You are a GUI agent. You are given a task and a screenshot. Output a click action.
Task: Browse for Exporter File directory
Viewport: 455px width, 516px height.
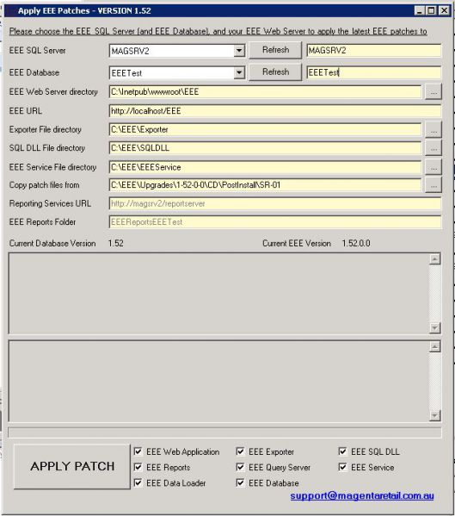433,130
